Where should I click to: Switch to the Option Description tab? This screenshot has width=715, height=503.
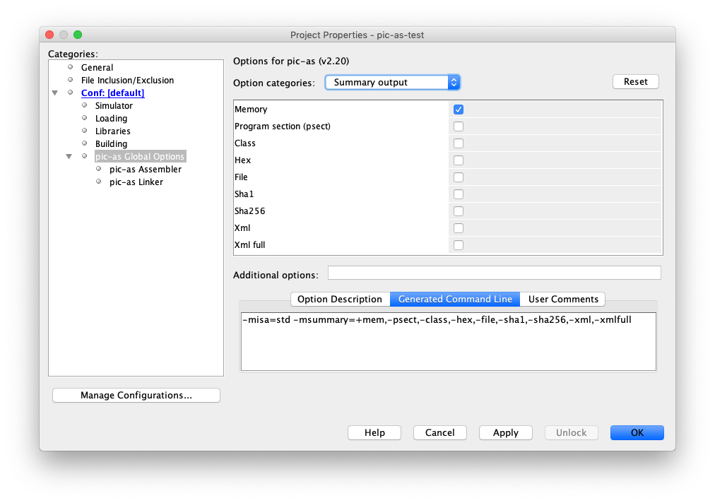tap(340, 300)
